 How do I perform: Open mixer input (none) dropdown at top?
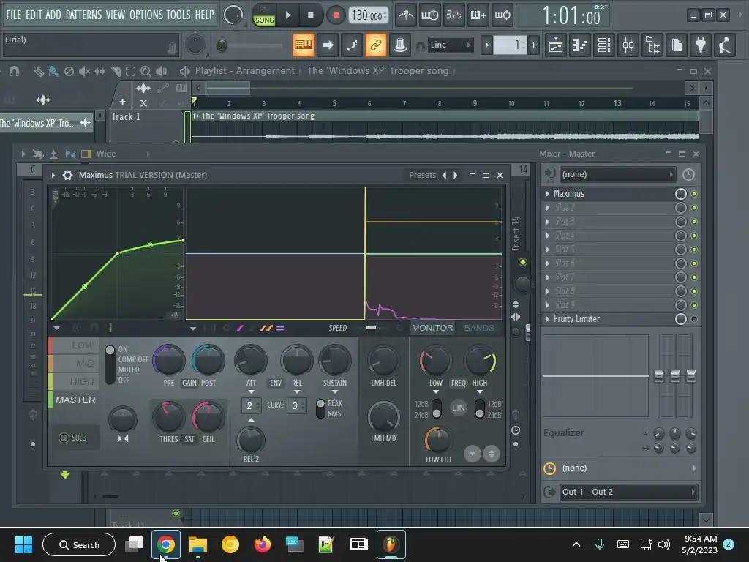click(x=617, y=175)
